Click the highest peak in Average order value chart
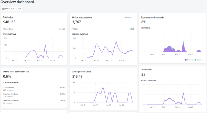This screenshot has width=207, height=113. coord(103,87)
